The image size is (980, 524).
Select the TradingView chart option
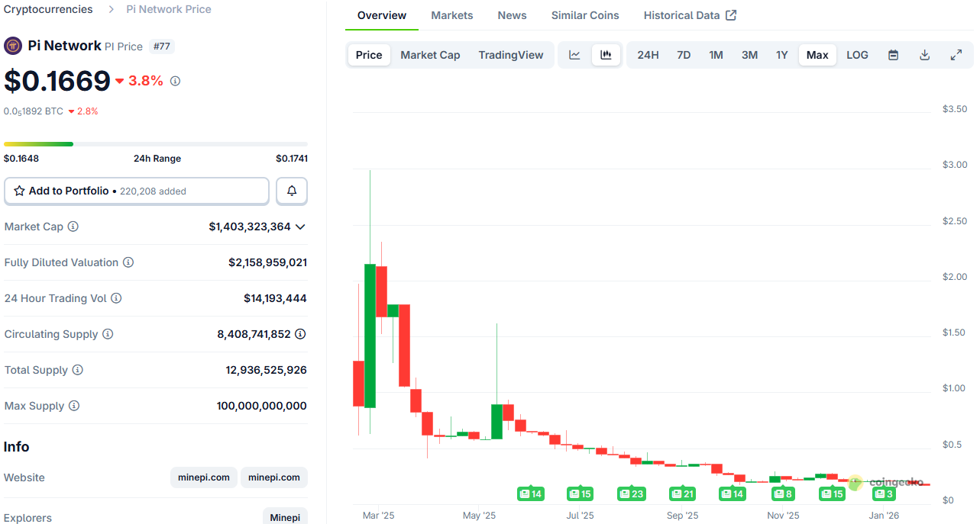coord(510,54)
